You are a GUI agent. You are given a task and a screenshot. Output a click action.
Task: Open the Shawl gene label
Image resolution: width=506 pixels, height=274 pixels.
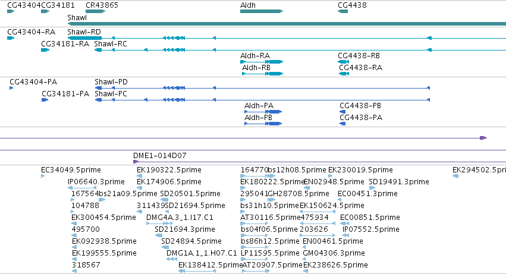point(77,18)
